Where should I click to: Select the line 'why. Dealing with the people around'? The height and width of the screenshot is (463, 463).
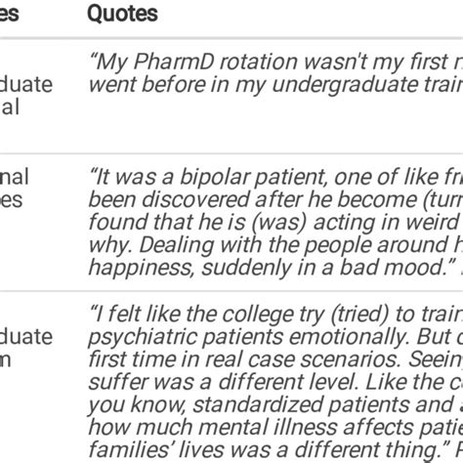(275, 245)
